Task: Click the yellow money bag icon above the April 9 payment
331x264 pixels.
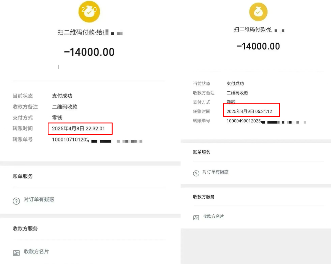Action: (x=258, y=12)
